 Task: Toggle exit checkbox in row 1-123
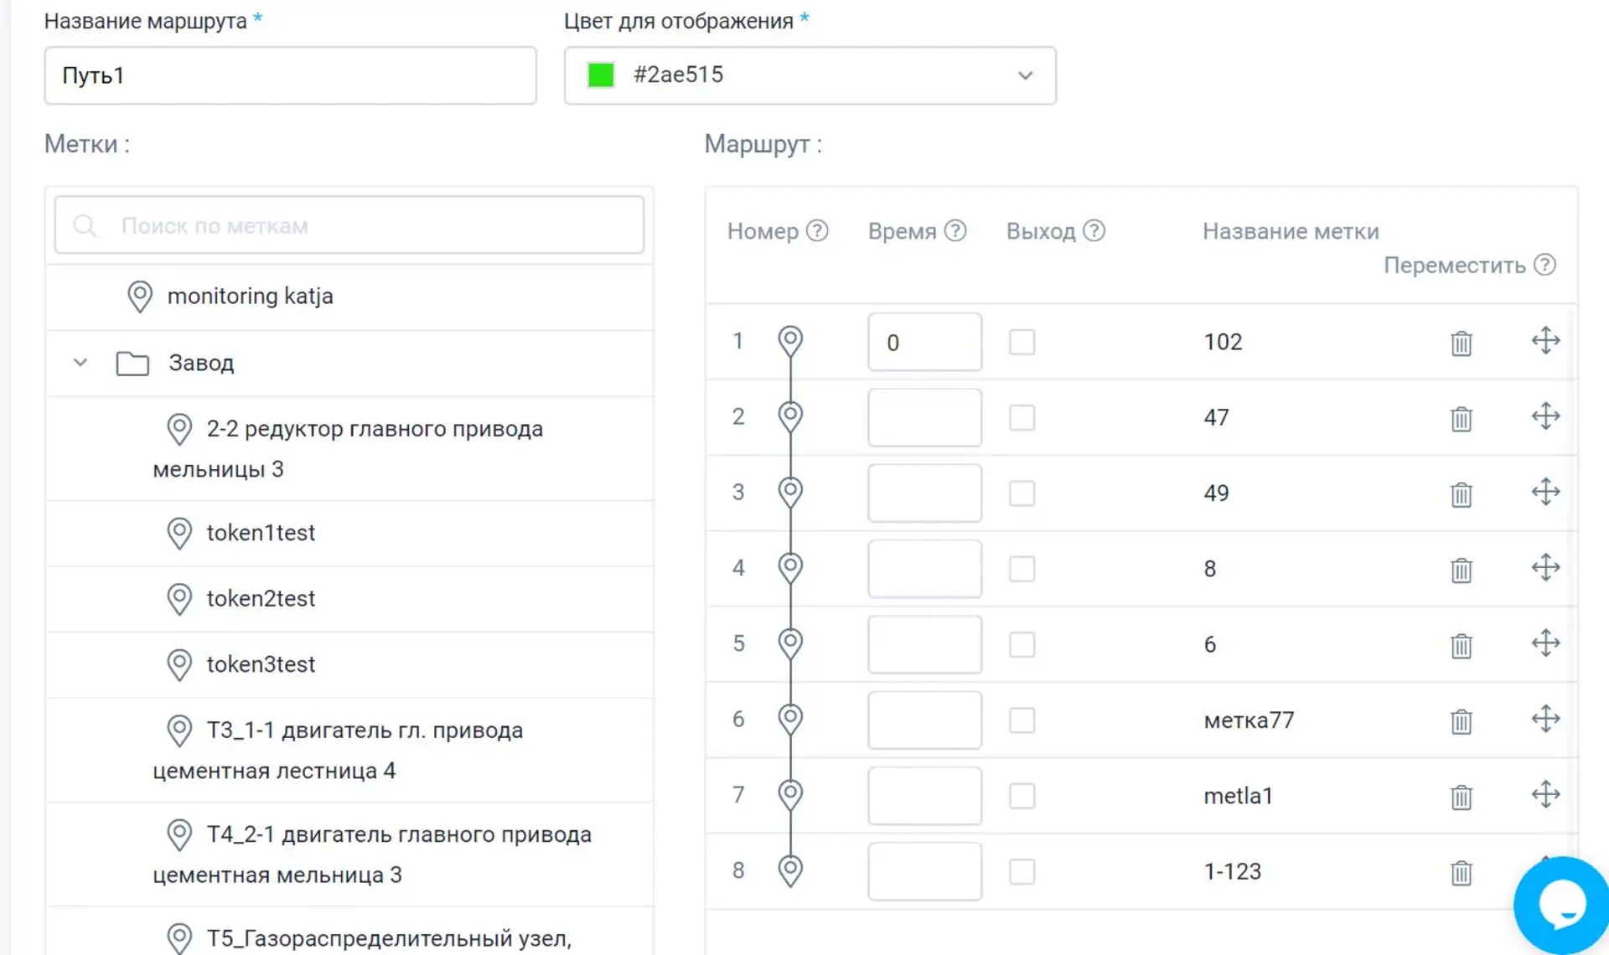tap(1022, 871)
